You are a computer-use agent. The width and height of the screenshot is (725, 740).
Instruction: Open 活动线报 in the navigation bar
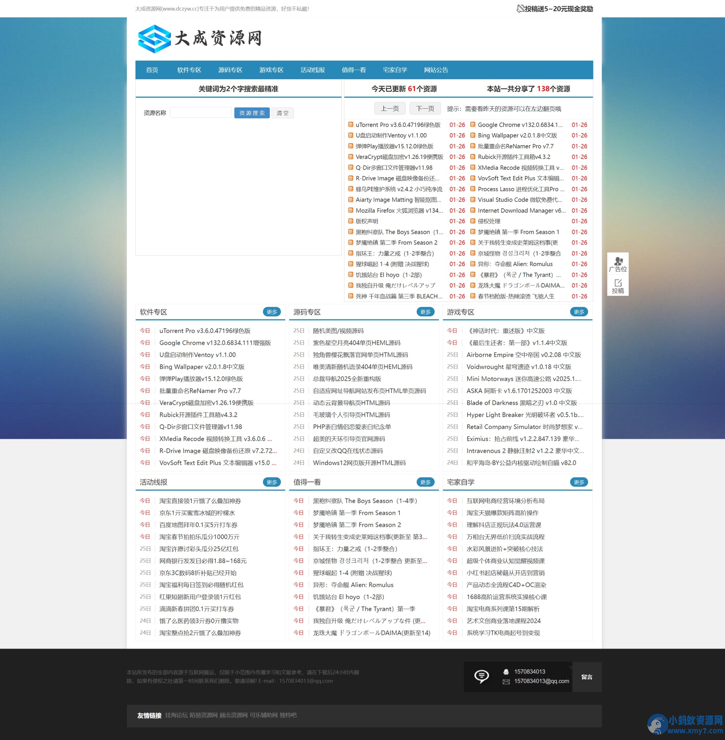click(x=313, y=70)
